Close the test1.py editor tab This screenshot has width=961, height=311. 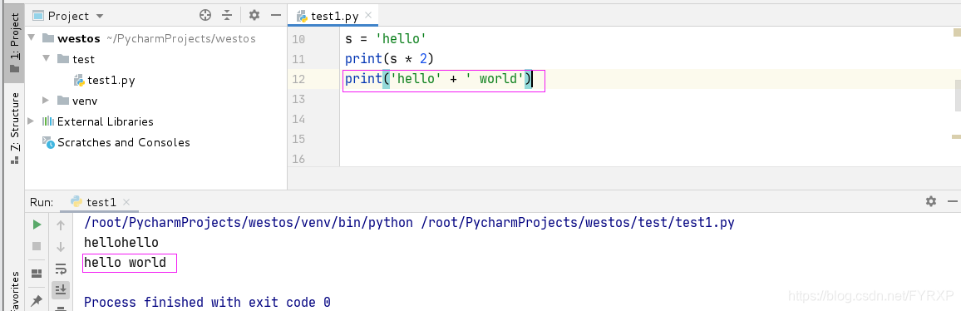click(369, 16)
